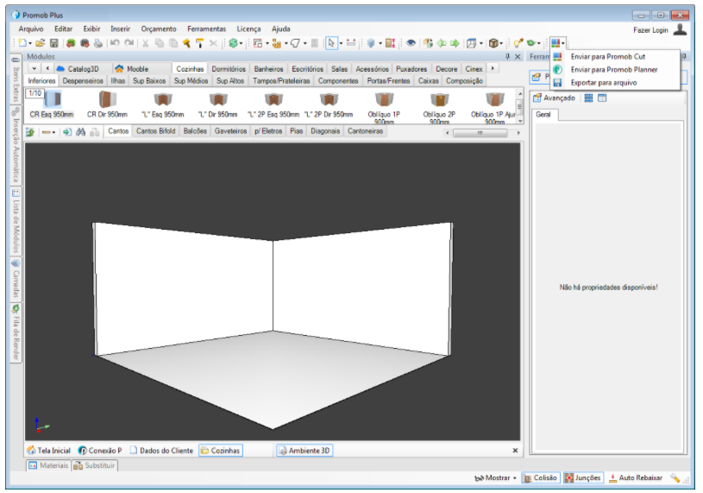Viewport: 703px width, 493px height.
Task: Click the user silhouette login icon
Action: pos(680,29)
